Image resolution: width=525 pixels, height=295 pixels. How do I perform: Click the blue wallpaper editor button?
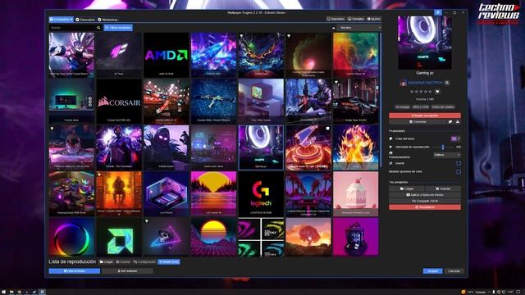click(x=75, y=271)
